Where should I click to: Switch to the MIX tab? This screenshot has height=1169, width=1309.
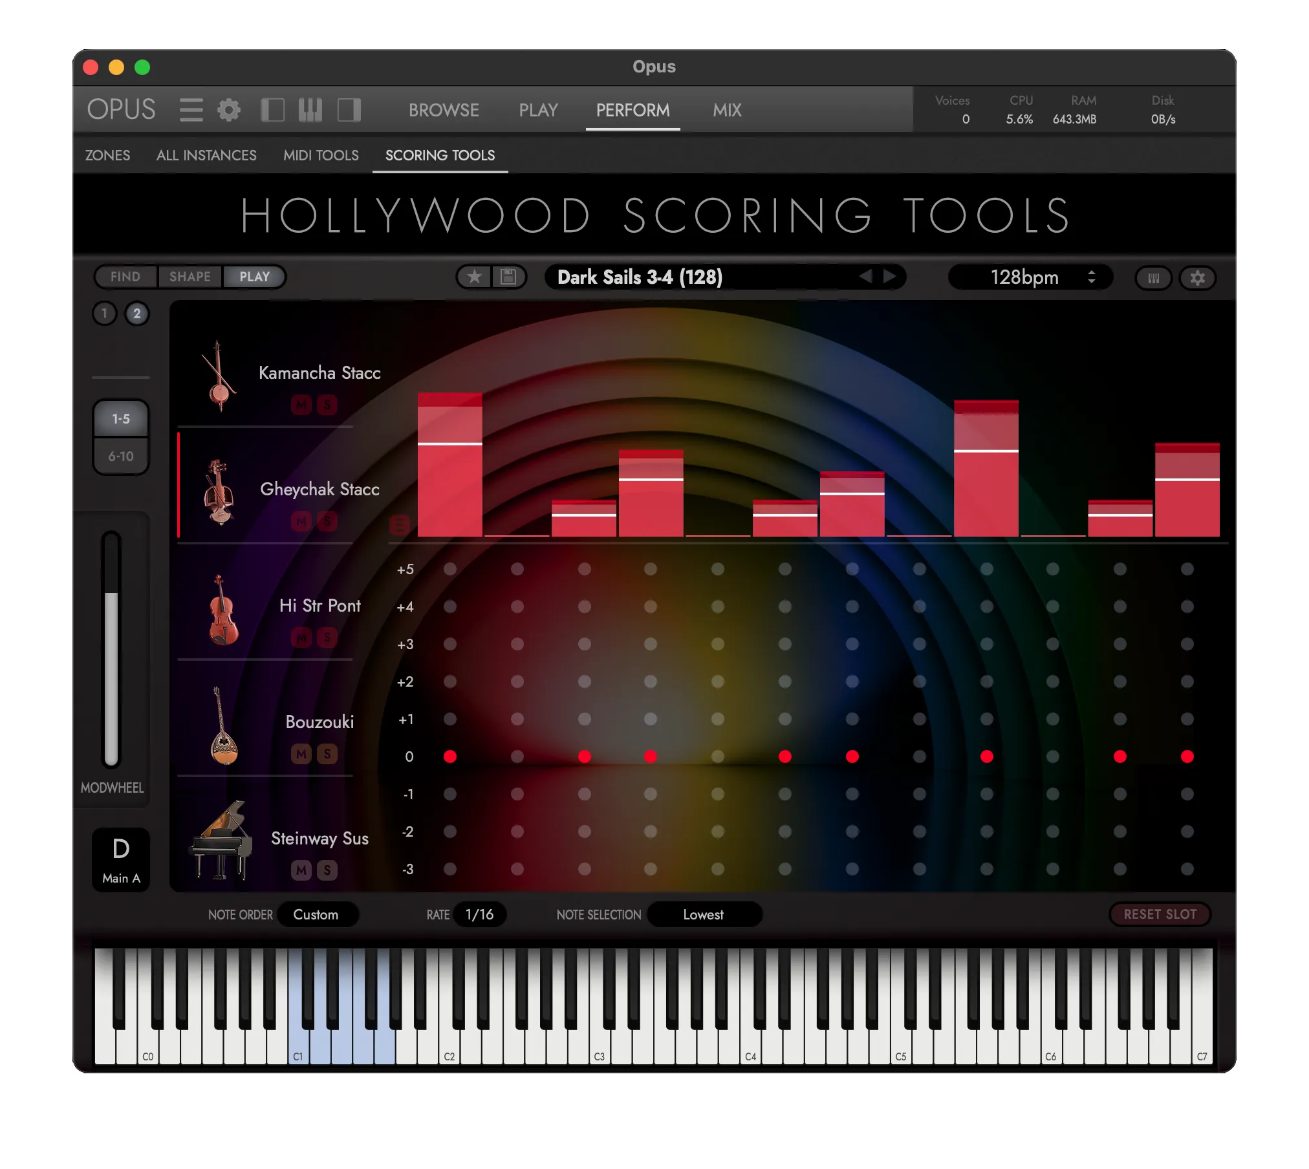click(727, 110)
